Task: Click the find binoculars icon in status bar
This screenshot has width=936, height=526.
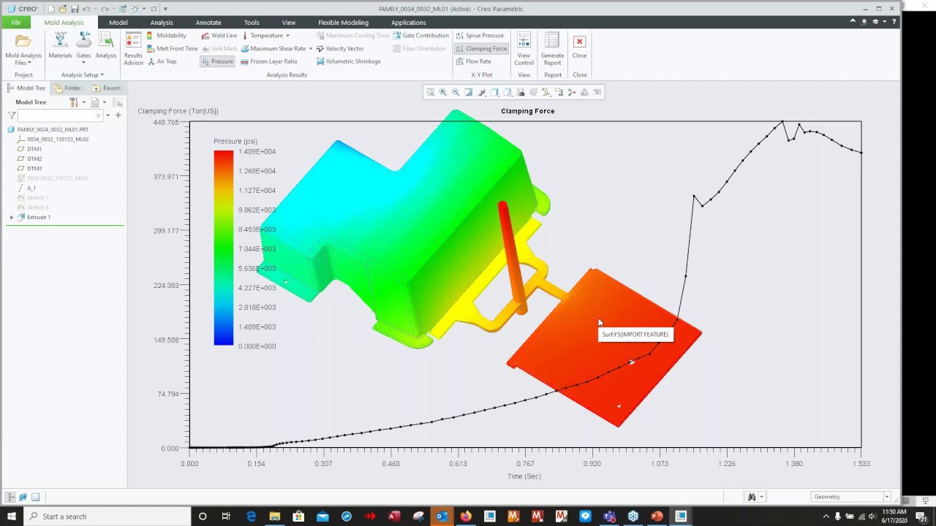Action: coord(751,497)
